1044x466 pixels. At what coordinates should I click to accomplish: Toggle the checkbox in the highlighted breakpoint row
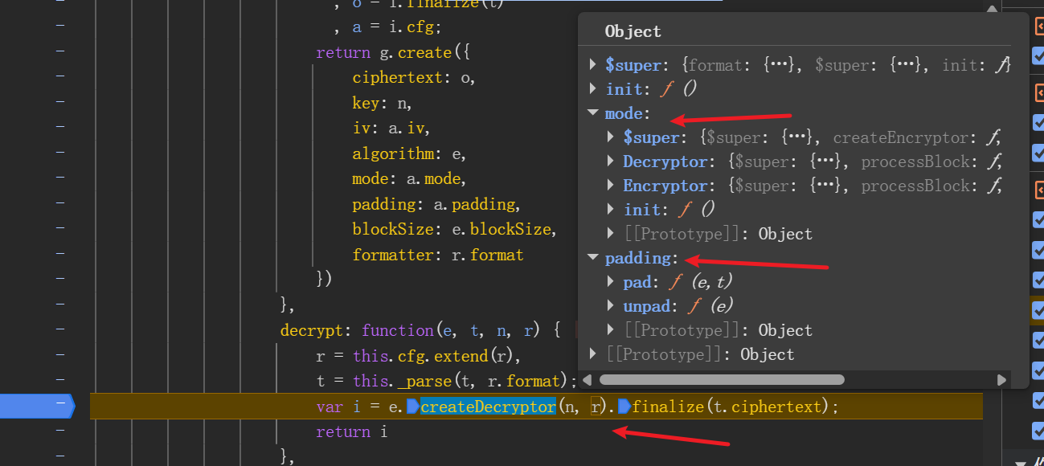point(1038,309)
